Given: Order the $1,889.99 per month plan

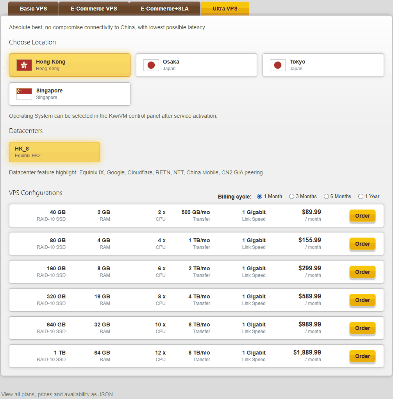Looking at the screenshot, I should (363, 356).
